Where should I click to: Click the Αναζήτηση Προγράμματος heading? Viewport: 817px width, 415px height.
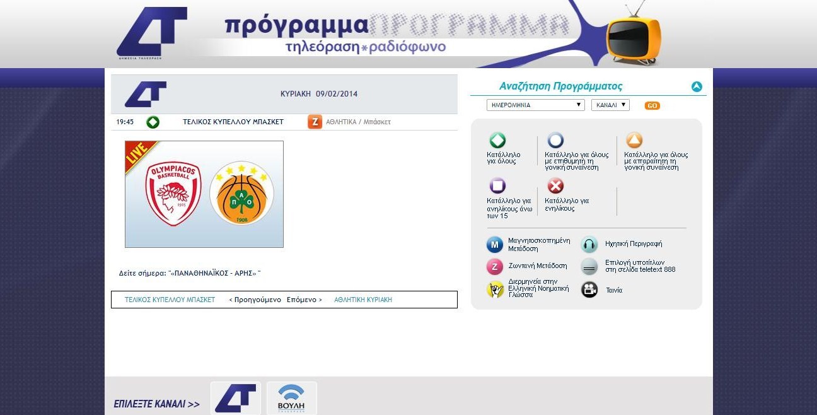(561, 86)
